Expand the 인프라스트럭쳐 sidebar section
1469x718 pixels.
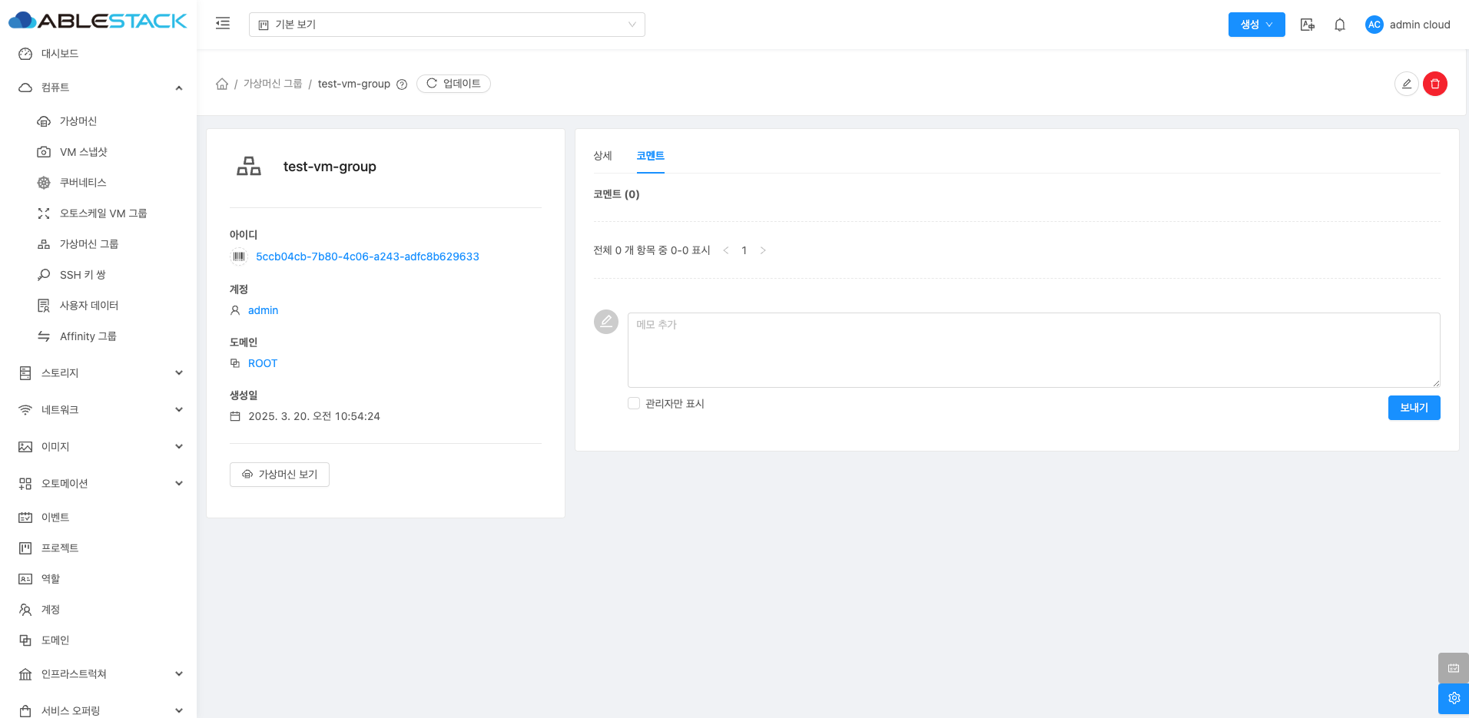(98, 674)
